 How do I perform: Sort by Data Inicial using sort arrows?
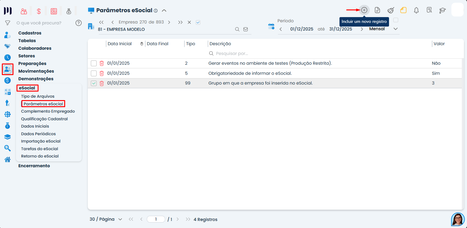point(142,44)
